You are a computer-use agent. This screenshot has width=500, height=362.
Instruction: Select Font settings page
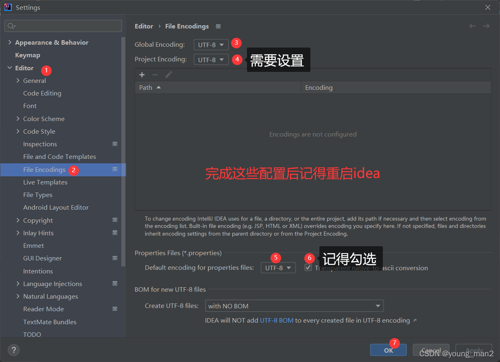(30, 106)
